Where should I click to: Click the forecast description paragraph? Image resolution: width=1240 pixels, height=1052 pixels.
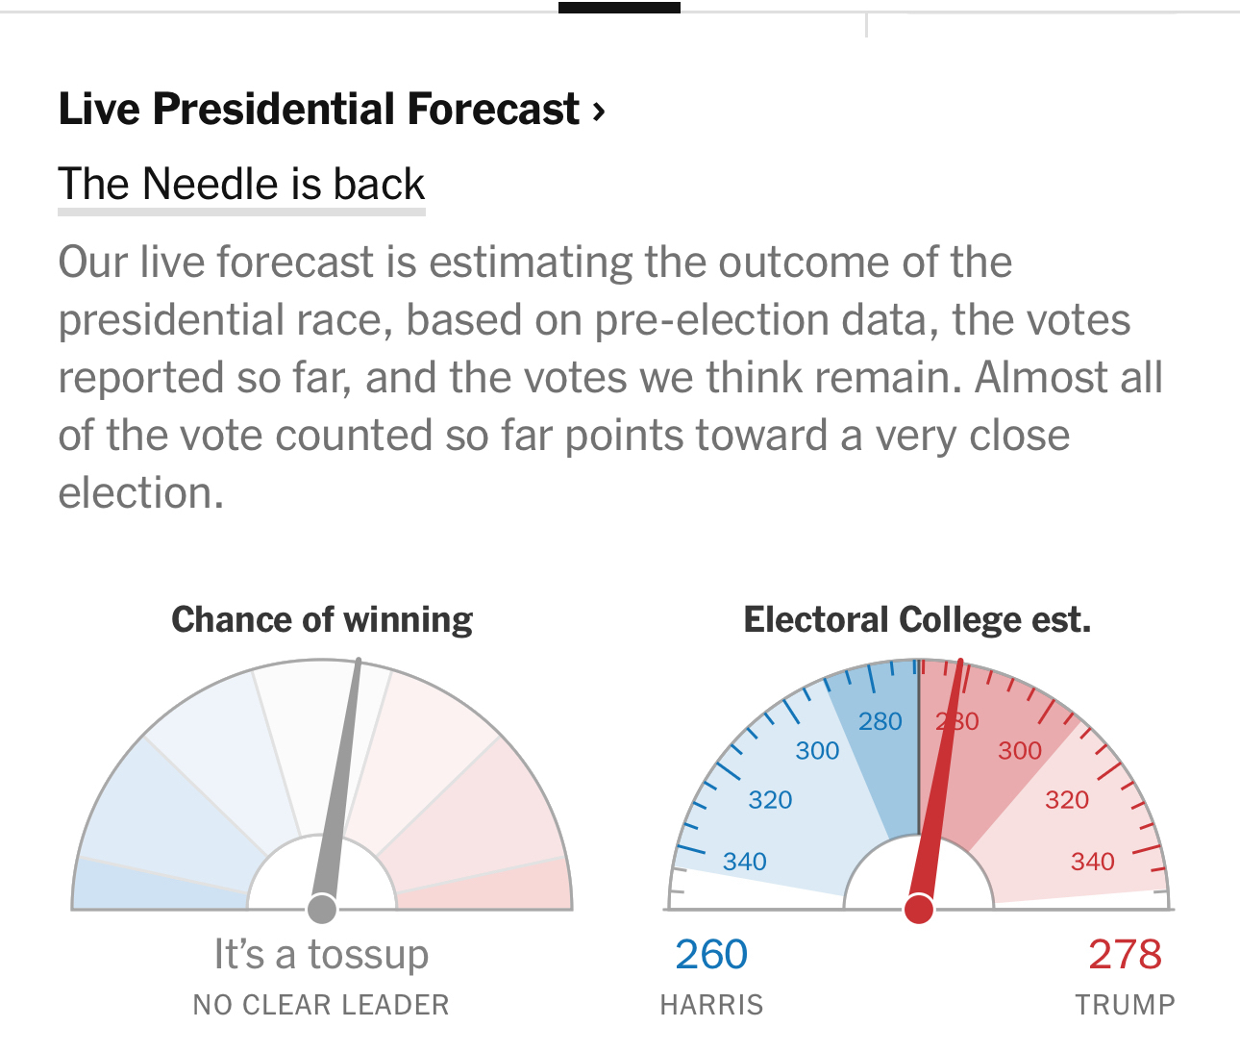pos(609,377)
